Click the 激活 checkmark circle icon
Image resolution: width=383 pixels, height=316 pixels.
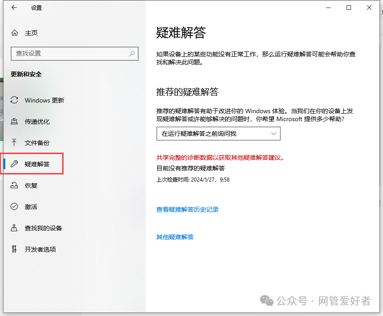14,206
